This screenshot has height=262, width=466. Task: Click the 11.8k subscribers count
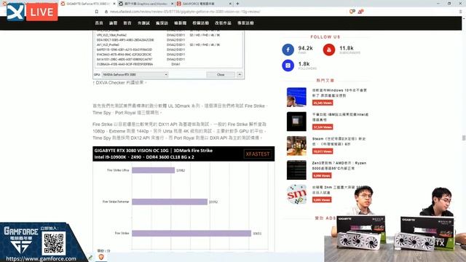pos(347,48)
